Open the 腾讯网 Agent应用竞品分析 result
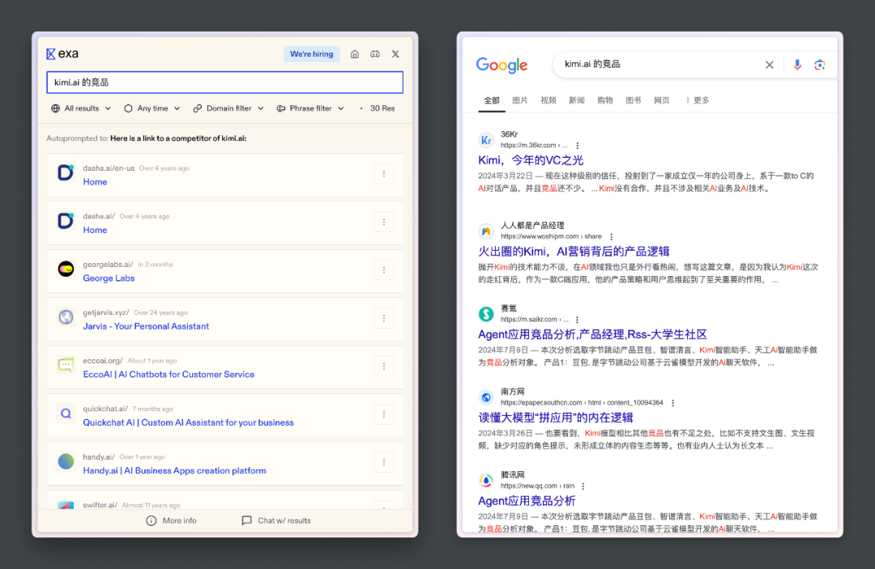Screen dimensions: 875x569 [527, 500]
